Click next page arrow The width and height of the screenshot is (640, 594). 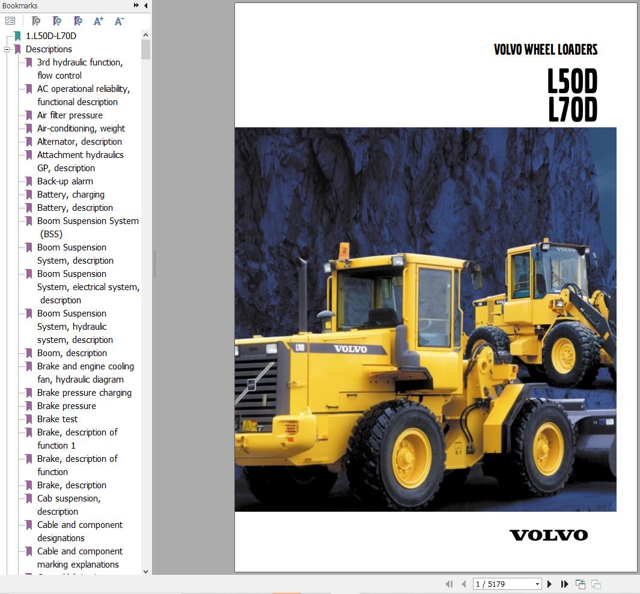point(549,583)
